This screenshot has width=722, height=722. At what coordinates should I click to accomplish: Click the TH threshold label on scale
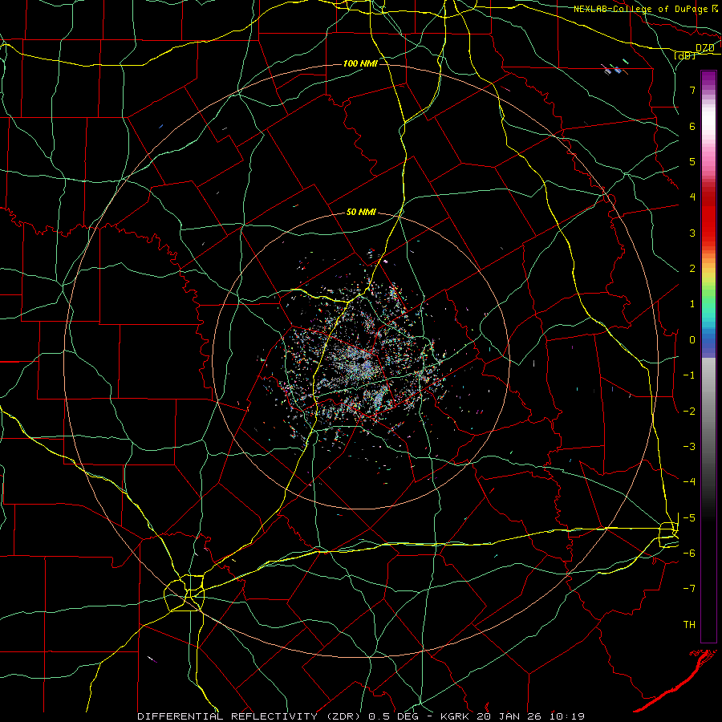[x=689, y=624]
